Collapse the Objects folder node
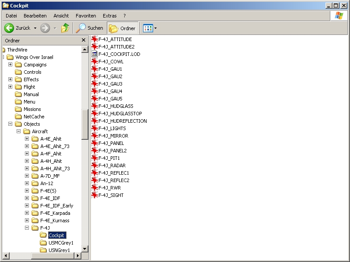Screen dimensions: 350x262 point(10,124)
